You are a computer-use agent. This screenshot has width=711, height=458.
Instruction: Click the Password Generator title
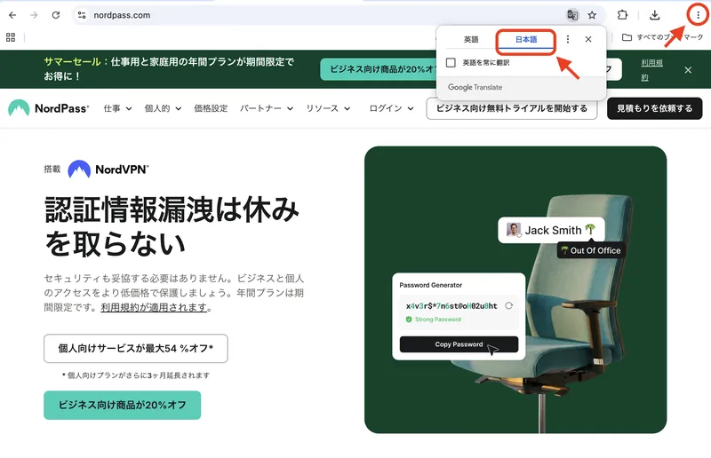pos(430,285)
